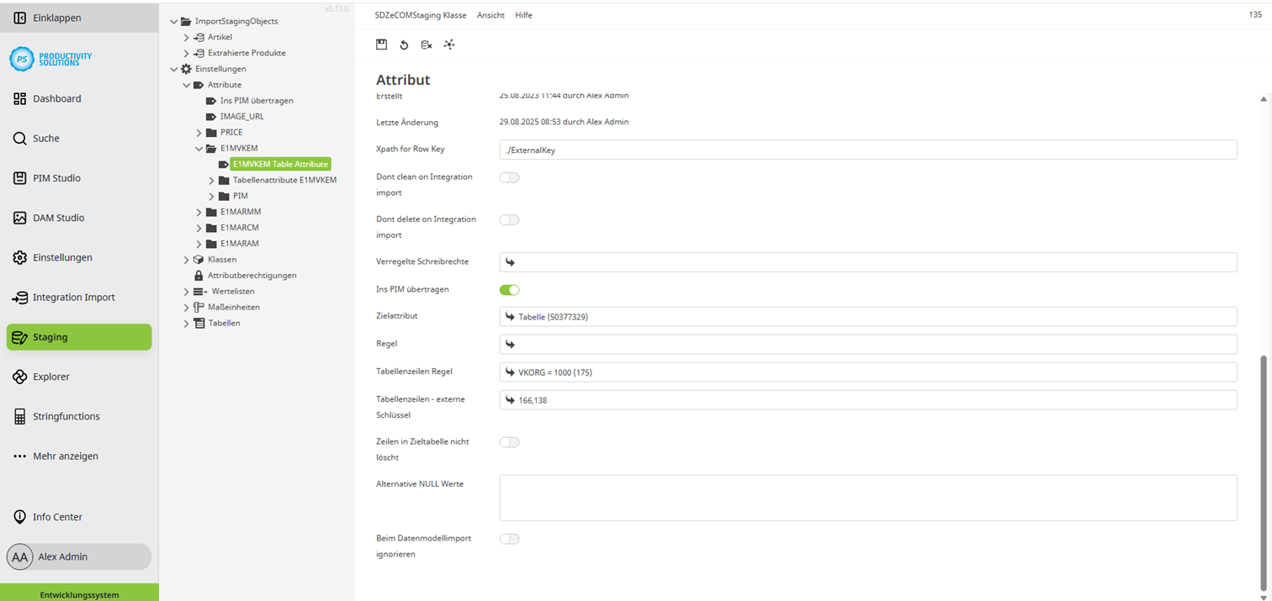Click the Save icon in the toolbar
The image size is (1272, 601).
pyautogui.click(x=381, y=44)
